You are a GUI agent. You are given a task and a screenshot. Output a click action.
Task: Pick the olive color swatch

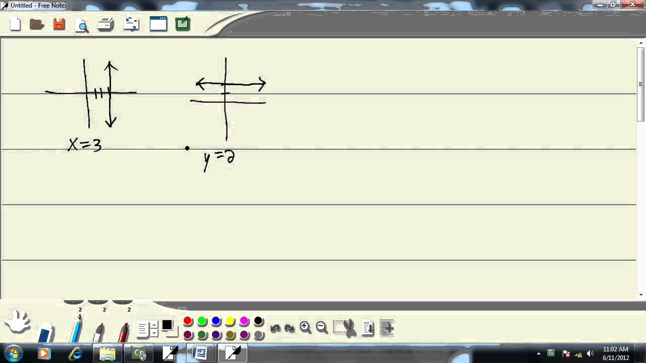230,335
